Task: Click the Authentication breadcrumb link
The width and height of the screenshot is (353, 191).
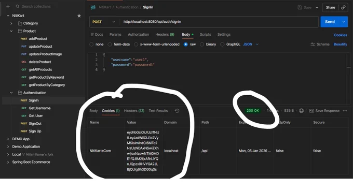Action: click(127, 7)
